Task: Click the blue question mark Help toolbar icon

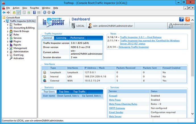Action: click(34, 12)
